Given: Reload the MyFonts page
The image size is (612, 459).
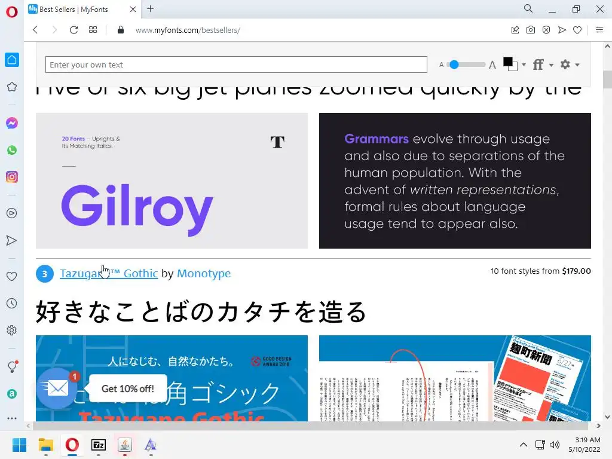Looking at the screenshot, I should pos(74,30).
